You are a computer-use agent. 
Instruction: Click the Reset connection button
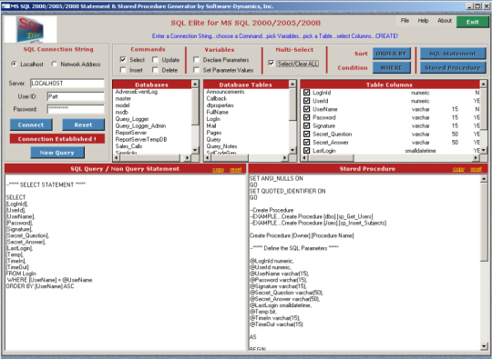coord(83,125)
